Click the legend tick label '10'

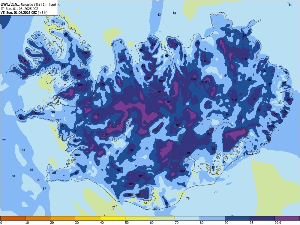pos(27,223)
